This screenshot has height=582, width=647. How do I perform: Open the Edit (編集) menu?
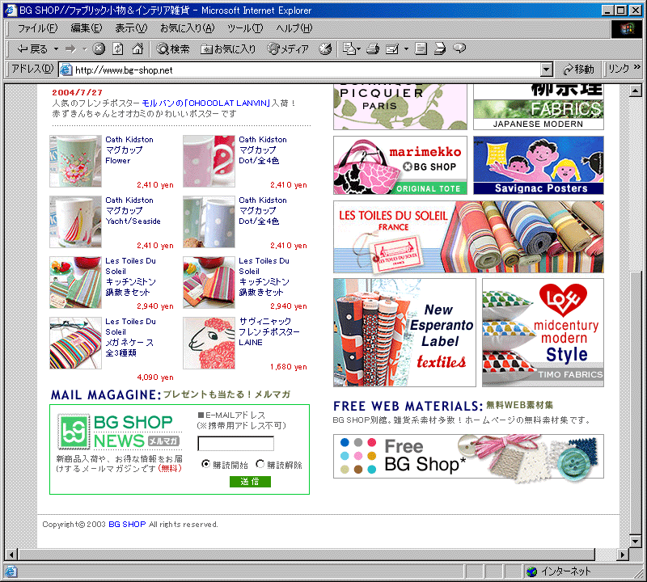tap(87, 28)
